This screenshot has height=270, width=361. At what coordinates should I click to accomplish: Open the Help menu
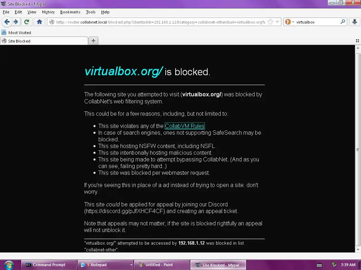click(105, 12)
